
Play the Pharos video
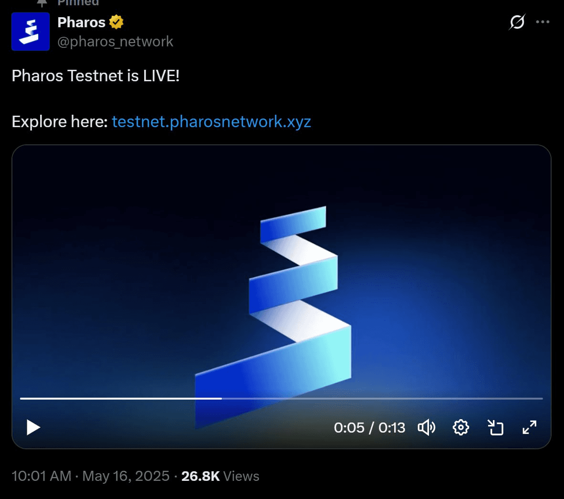coord(33,427)
